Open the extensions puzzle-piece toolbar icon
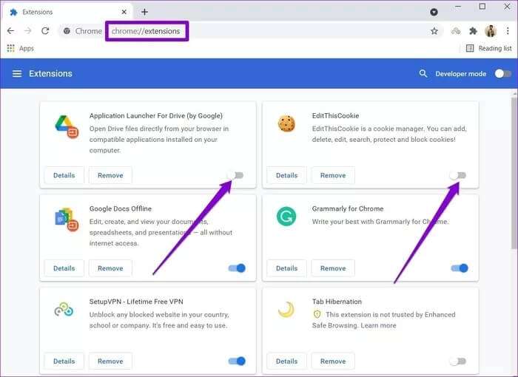518x377 pixels. click(473, 31)
